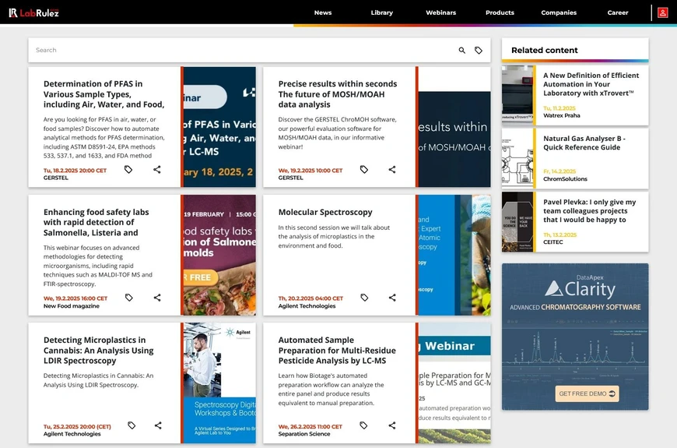The image size is (677, 448).
Task: Click the Search input field
Action: pos(242,50)
